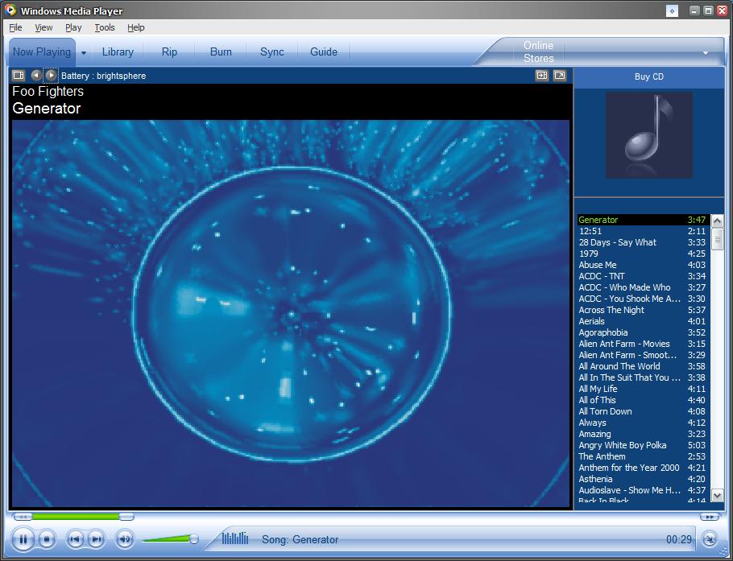Switch to the Now Playing tab
Viewport: 733px width, 561px height.
[x=42, y=52]
